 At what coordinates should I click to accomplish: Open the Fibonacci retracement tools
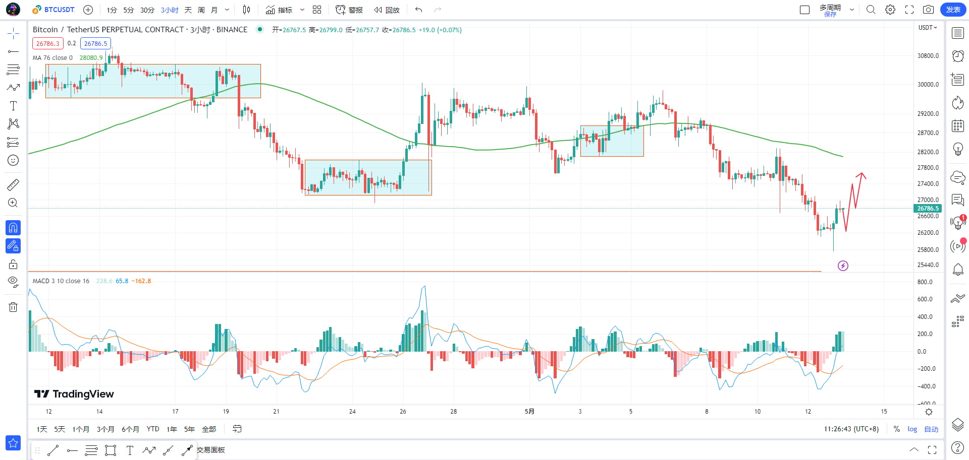point(13,70)
